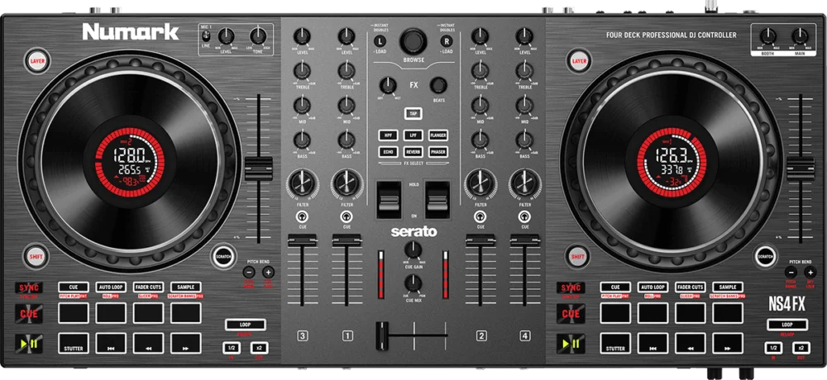The height and width of the screenshot is (380, 827).
Task: Select the LPF effect
Action: [413, 135]
